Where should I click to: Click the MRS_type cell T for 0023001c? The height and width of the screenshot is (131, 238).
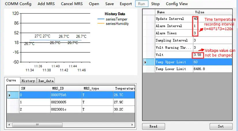pyautogui.click(x=98, y=109)
